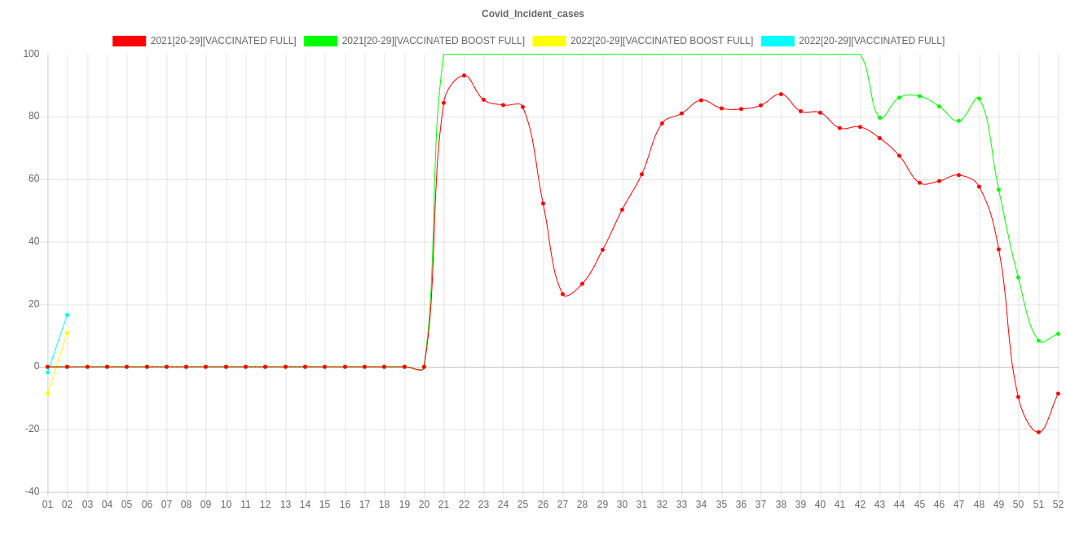The image size is (1066, 533).
Task: Click the green data point at week 52
Action: [x=1058, y=333]
